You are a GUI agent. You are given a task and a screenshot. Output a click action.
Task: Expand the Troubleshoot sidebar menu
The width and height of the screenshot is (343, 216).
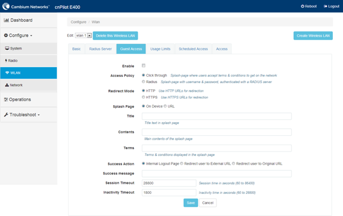(28, 115)
